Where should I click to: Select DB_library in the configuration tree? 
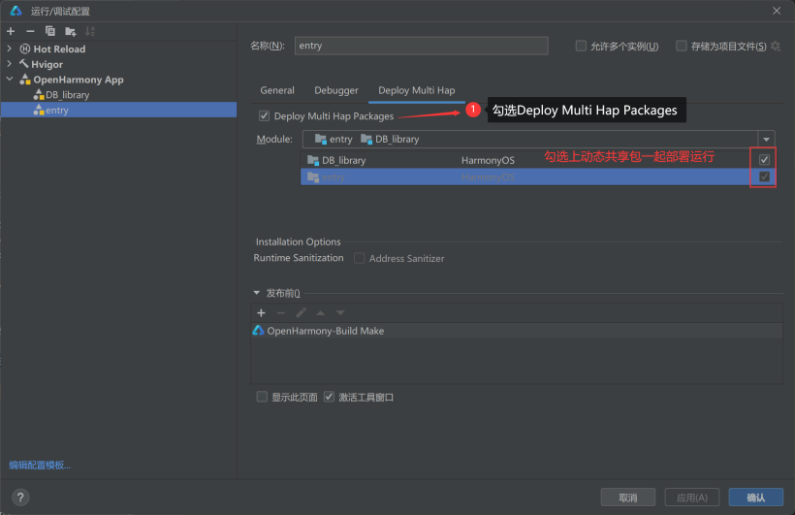[67, 95]
